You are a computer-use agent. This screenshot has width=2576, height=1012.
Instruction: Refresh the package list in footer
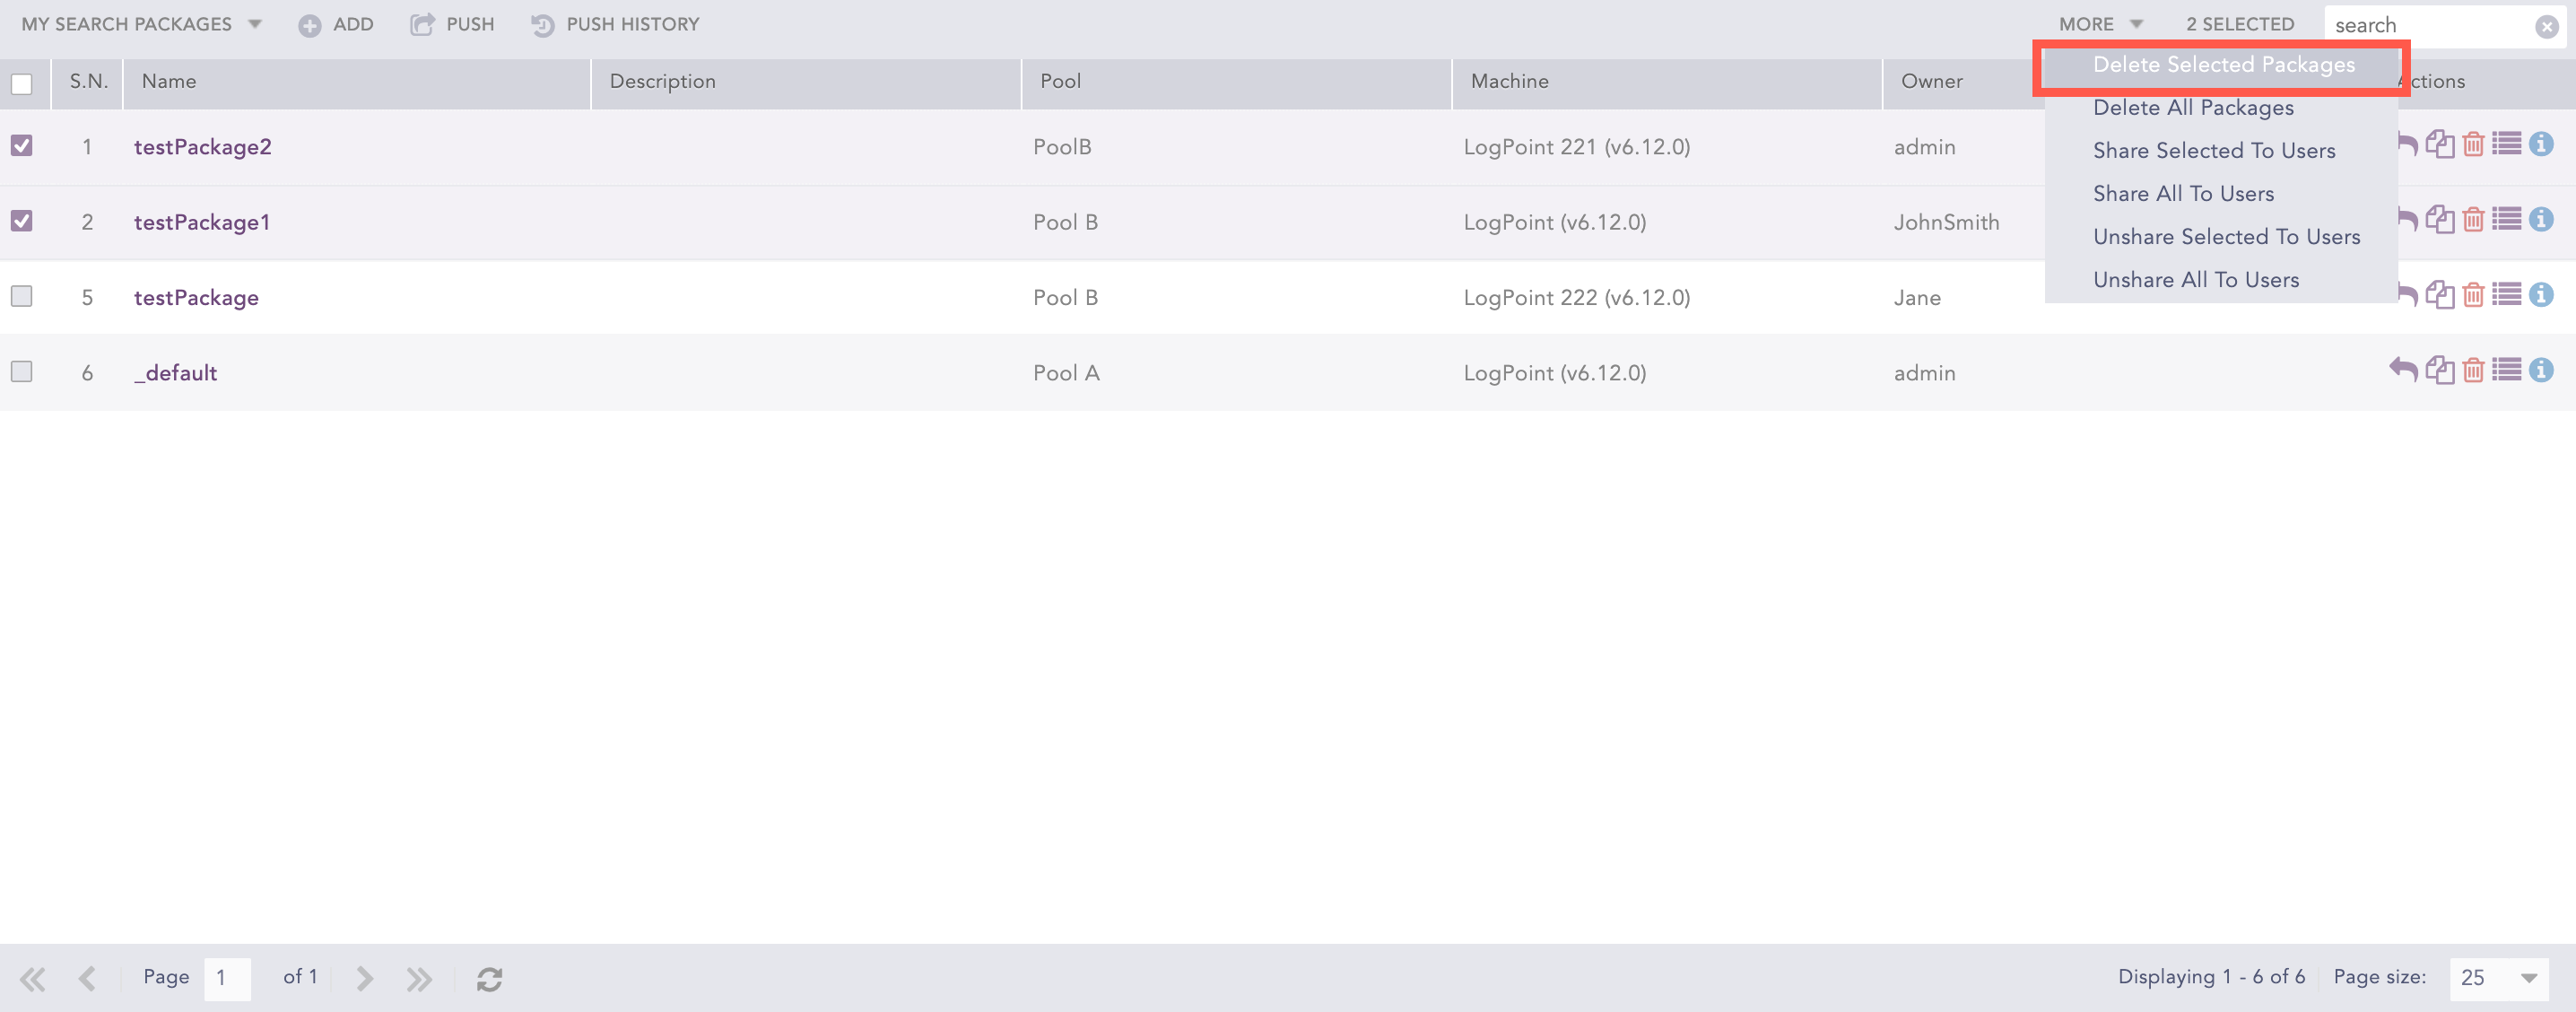pos(489,978)
